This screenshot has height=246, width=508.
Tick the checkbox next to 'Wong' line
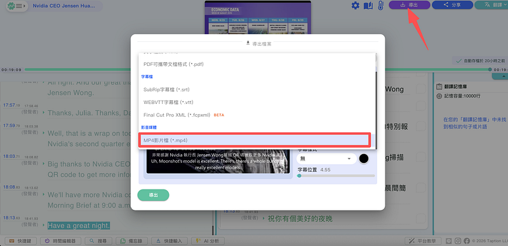click(x=420, y=89)
